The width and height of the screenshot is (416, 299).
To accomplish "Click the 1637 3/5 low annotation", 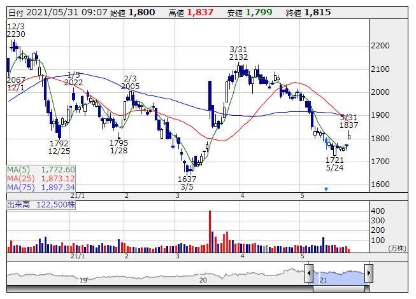I will click(x=187, y=183).
